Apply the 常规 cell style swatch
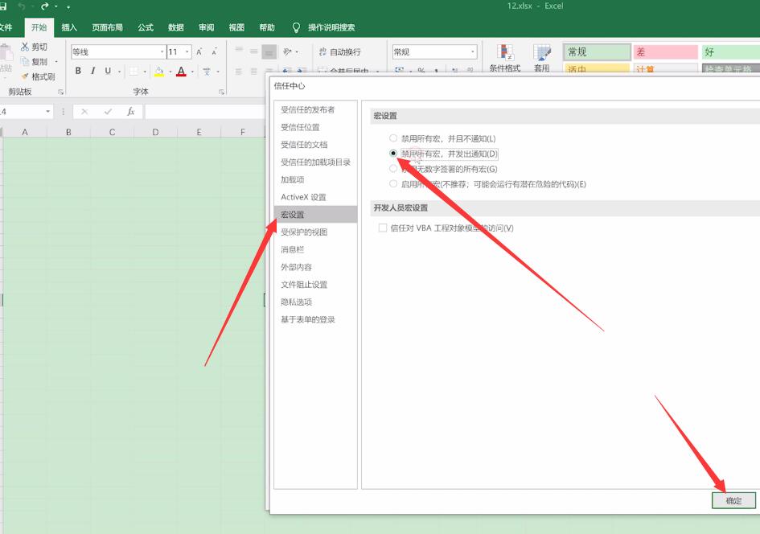 tap(597, 51)
